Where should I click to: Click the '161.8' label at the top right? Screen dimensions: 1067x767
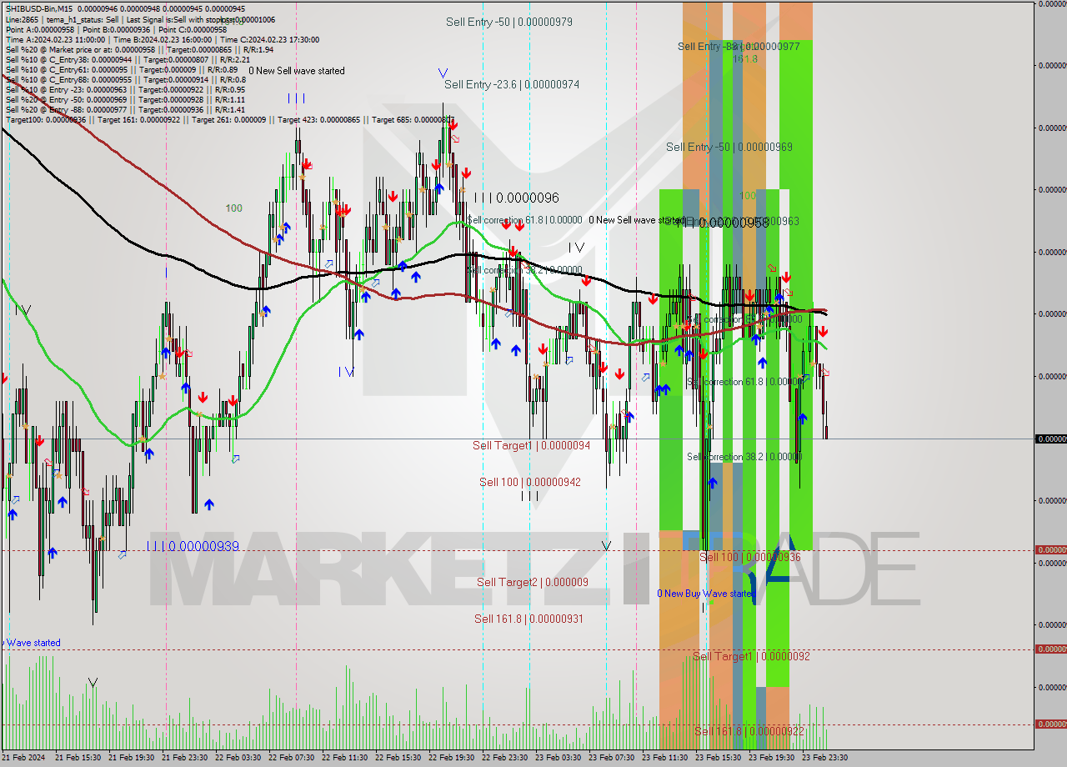point(745,59)
